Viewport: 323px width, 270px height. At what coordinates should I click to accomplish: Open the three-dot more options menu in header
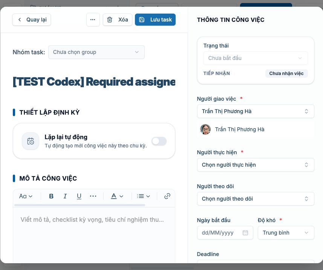93,20
